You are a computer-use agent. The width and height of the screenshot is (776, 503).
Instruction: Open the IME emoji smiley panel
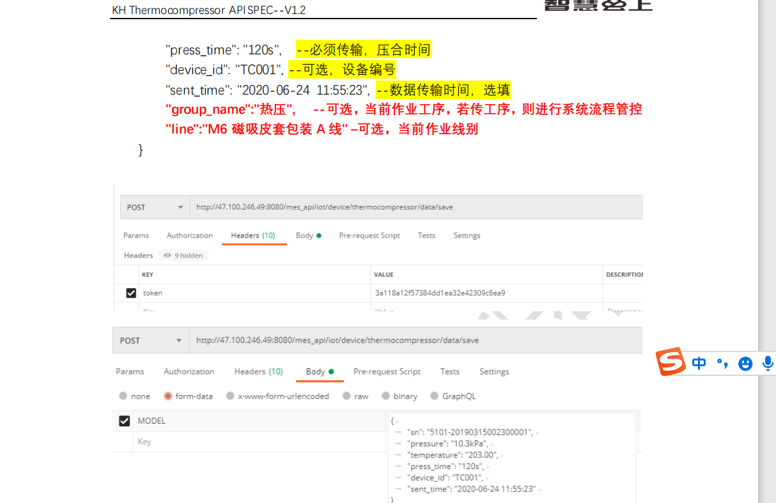point(745,364)
